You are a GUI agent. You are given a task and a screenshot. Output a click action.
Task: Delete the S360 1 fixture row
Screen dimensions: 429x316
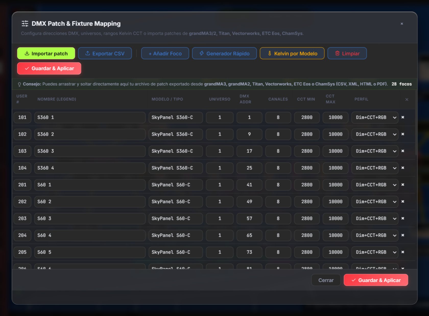coord(403,117)
